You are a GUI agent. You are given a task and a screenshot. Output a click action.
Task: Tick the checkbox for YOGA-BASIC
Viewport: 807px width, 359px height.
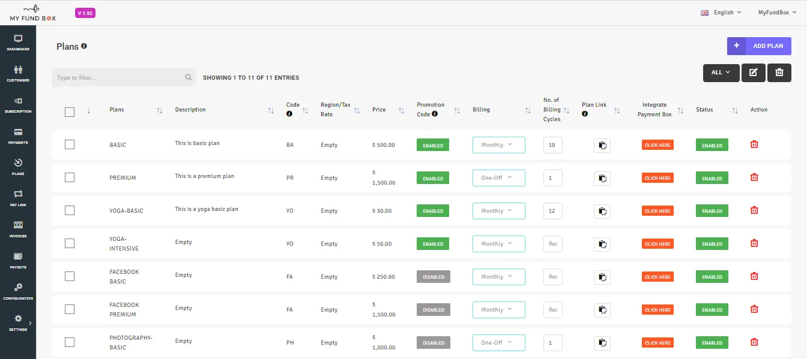point(70,210)
